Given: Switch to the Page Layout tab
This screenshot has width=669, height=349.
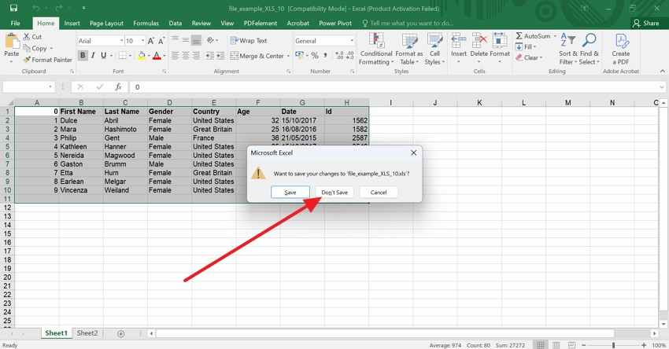Looking at the screenshot, I should point(106,24).
